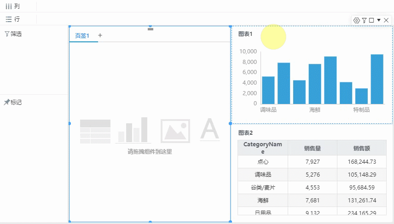Select the 7,681 cell
Viewport: 394px width, 224px height.
pos(313,201)
